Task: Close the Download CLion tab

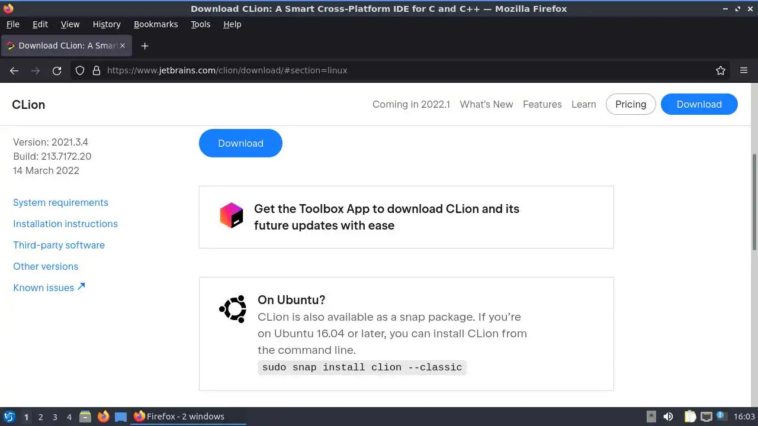Action: tap(123, 46)
